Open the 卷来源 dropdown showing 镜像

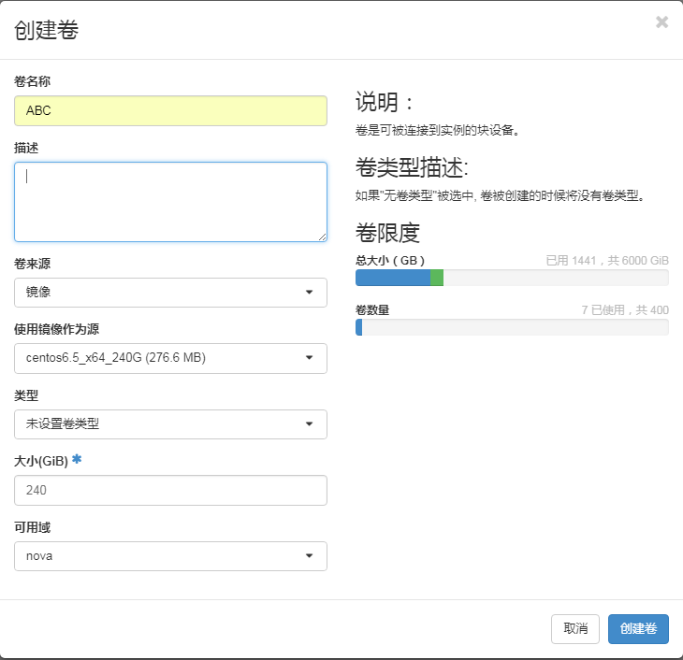pos(170,292)
